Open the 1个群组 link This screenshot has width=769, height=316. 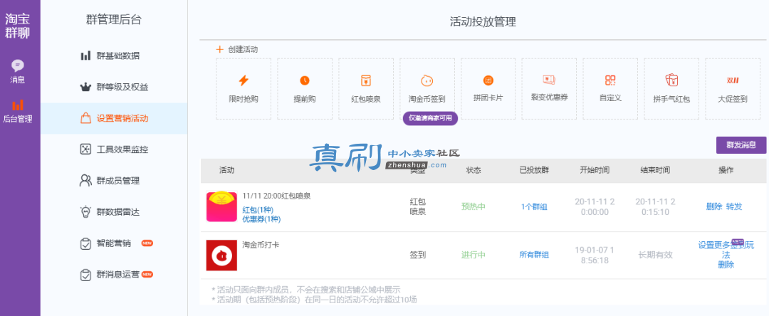click(x=534, y=206)
